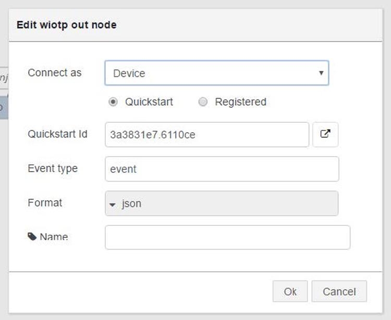Screen dimensions: 391x320
Task: Open the Quickstart Id external link icon
Action: click(325, 134)
